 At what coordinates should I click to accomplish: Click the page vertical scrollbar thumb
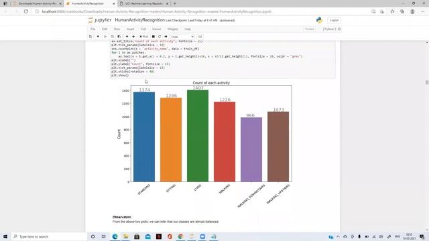(427, 82)
